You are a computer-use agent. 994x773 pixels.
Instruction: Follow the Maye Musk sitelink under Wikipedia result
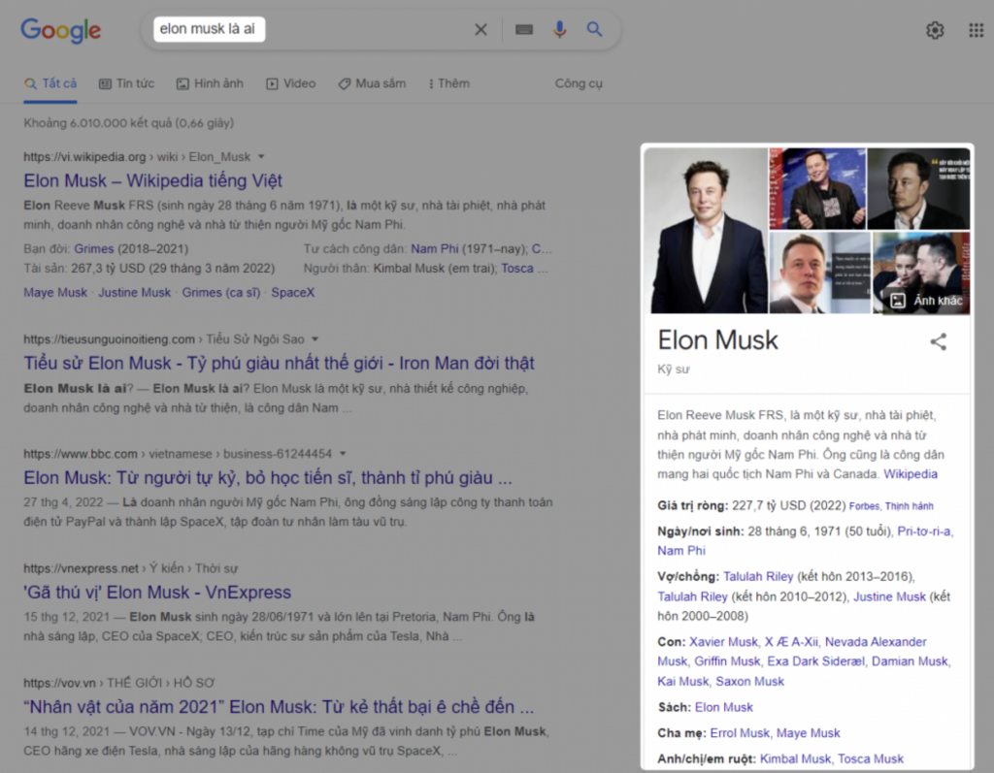pyautogui.click(x=55, y=293)
